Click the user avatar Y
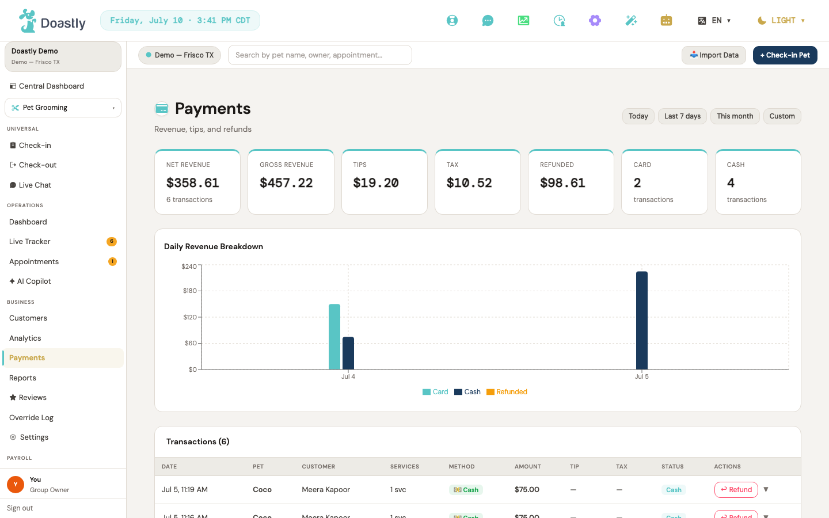This screenshot has height=518, width=829. pyautogui.click(x=16, y=485)
